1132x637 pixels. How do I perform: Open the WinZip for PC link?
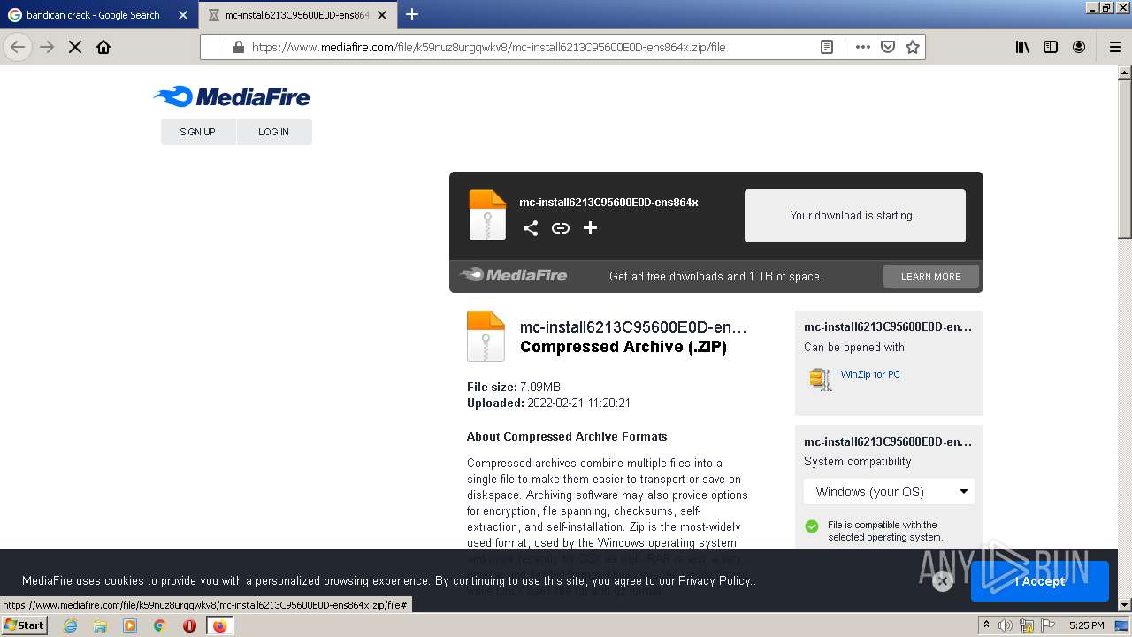(870, 374)
